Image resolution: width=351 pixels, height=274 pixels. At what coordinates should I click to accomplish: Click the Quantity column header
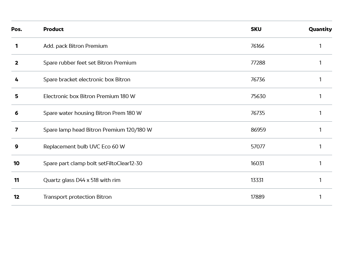[320, 29]
